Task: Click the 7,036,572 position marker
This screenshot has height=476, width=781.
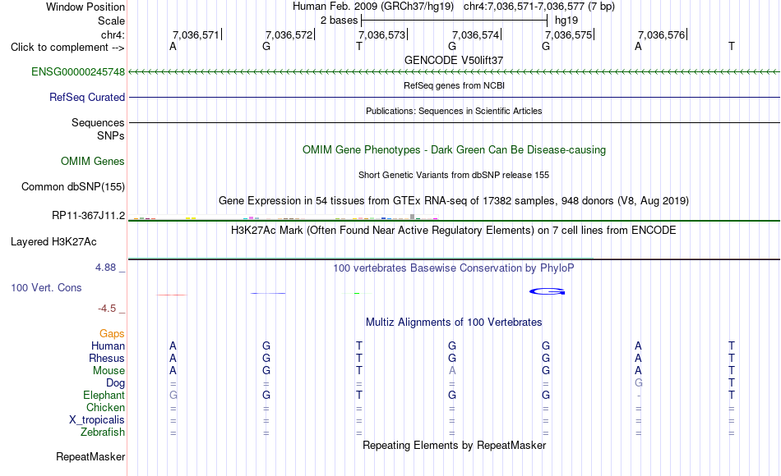Action: click(x=289, y=34)
